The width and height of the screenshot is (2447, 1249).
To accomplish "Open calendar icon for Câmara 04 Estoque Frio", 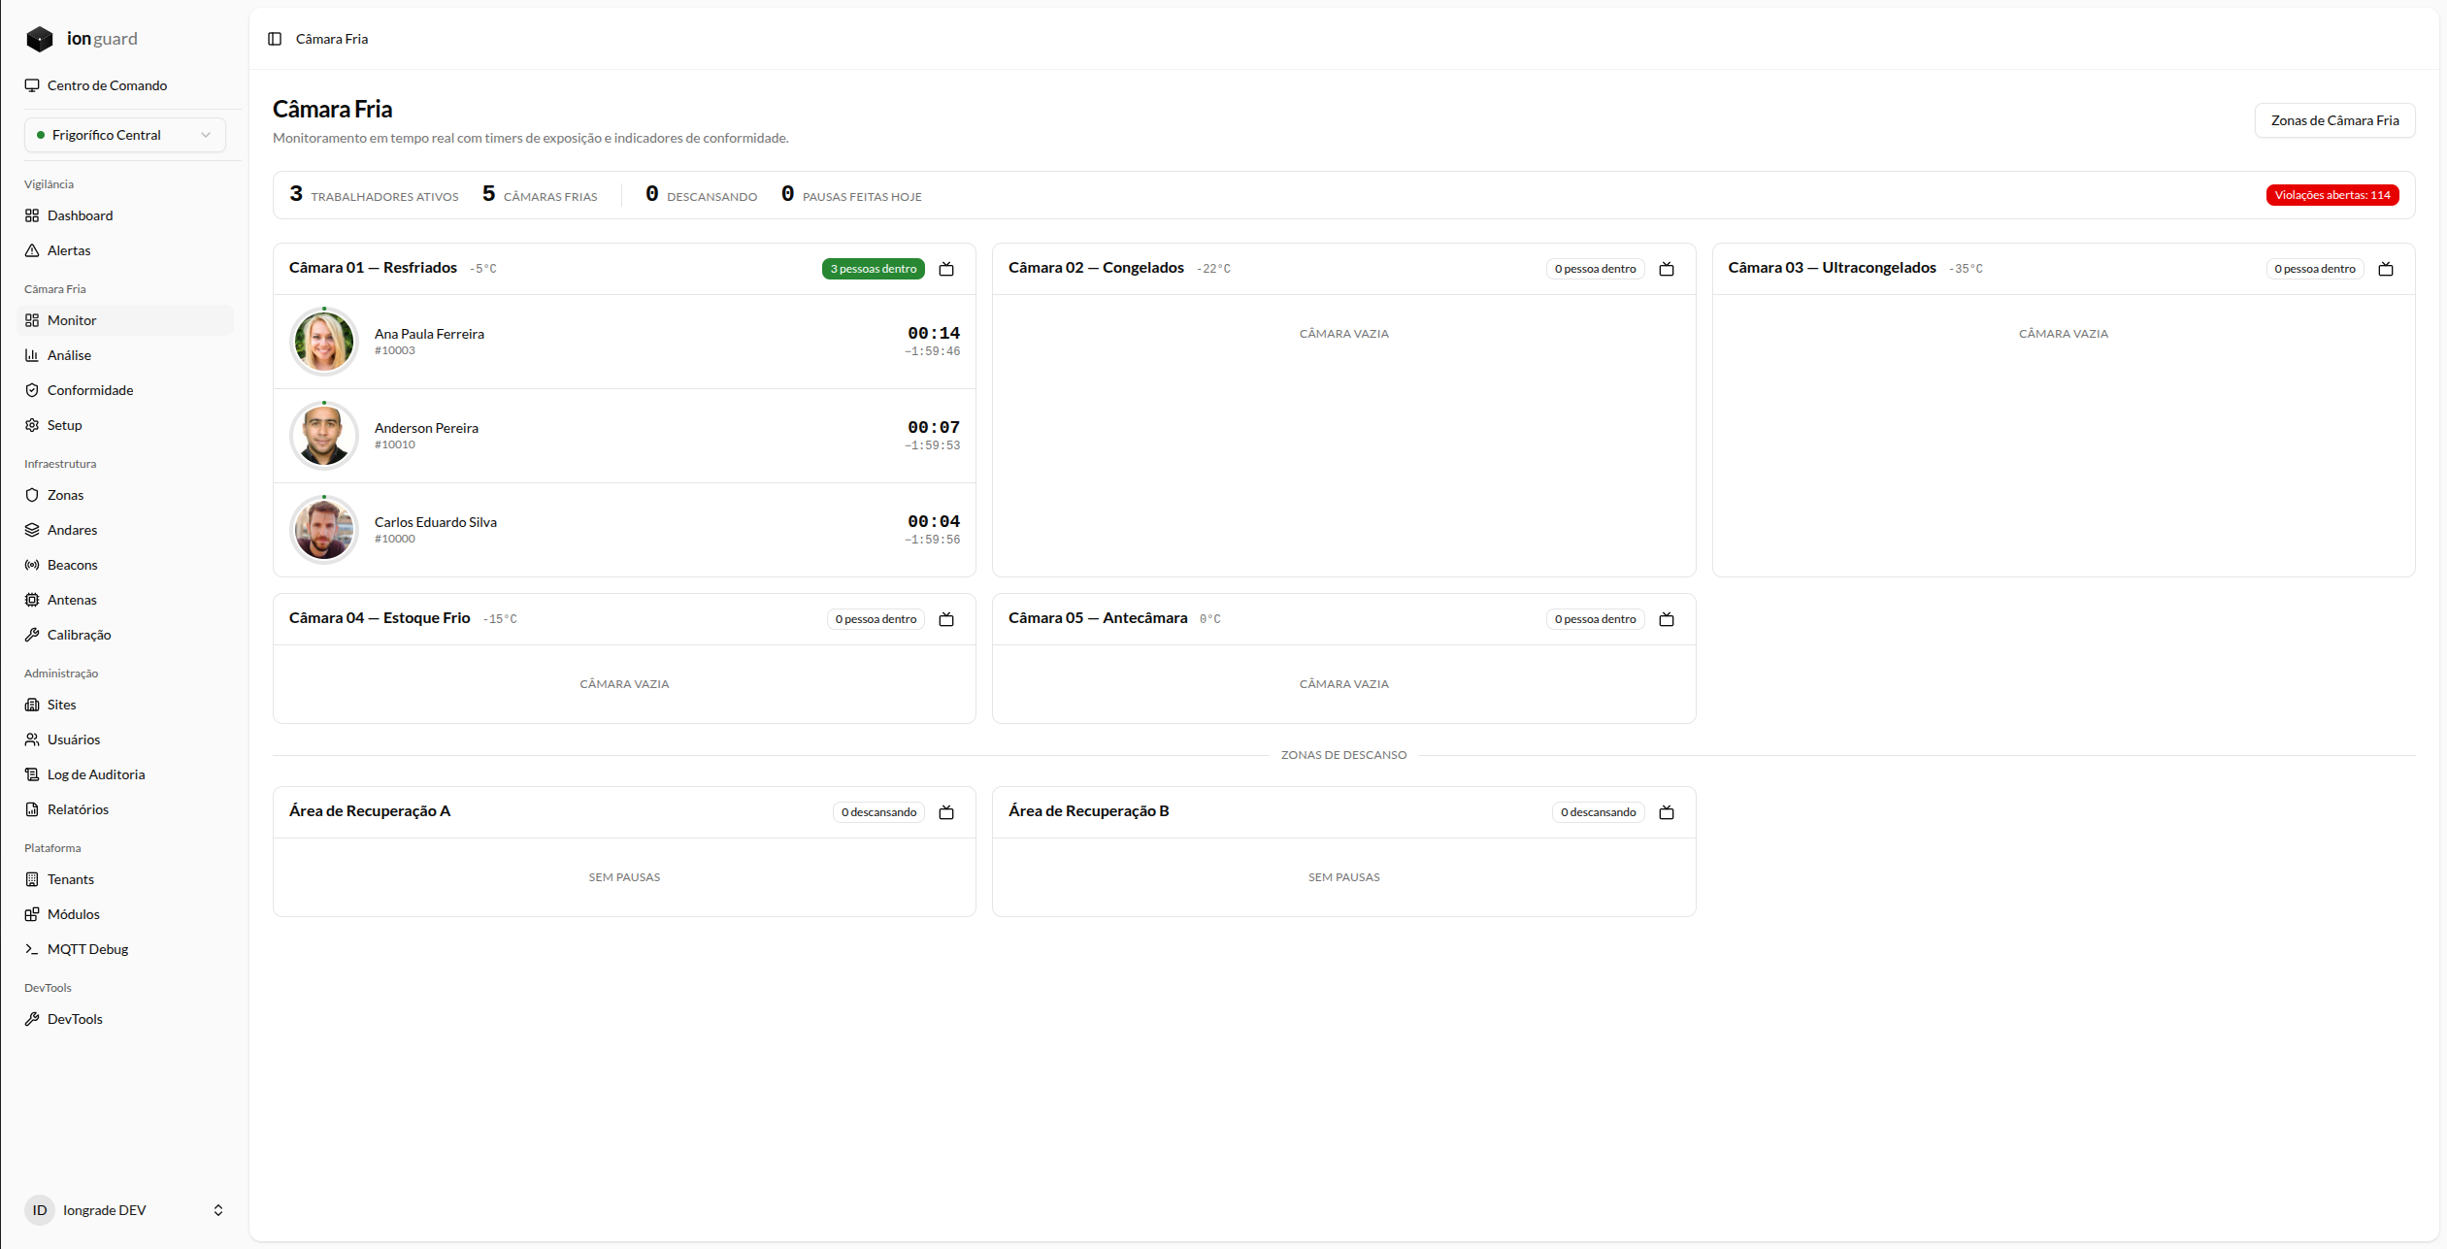I will coord(946,619).
